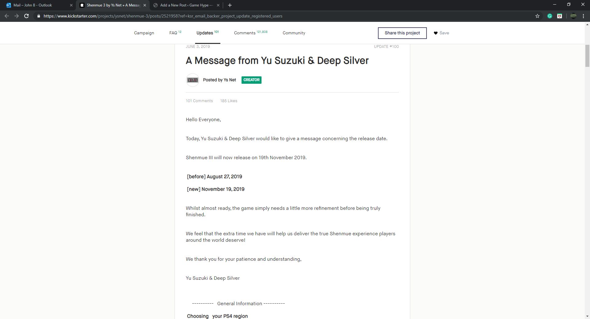This screenshot has height=319, width=590.
Task: View site security lock info
Action: pyautogui.click(x=38, y=16)
